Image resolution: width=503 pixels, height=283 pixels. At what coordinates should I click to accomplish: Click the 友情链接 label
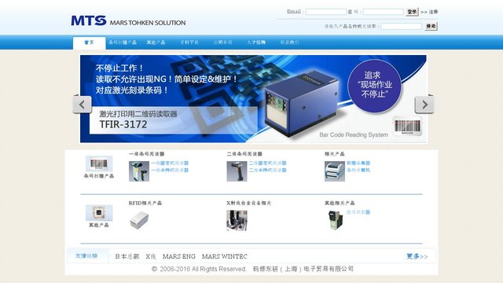tap(86, 256)
